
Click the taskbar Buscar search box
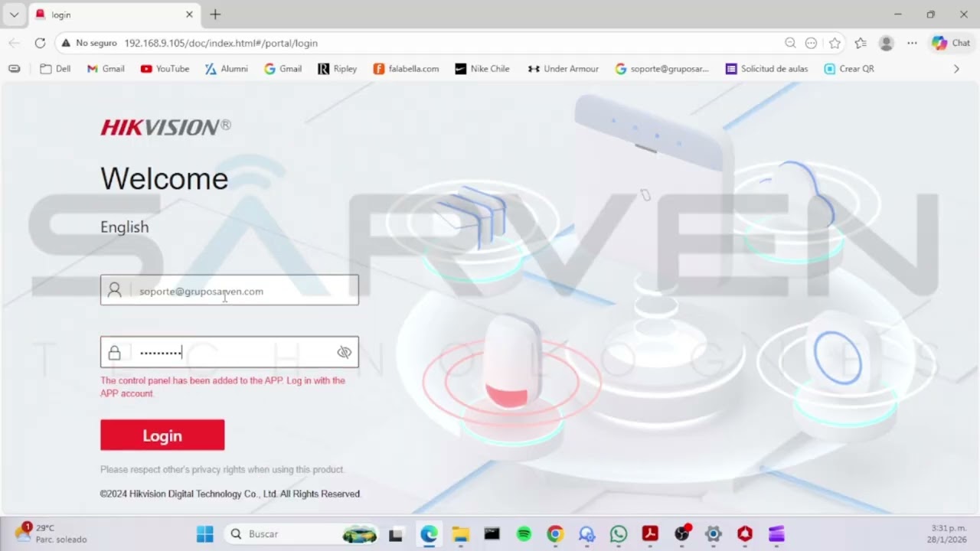point(302,533)
